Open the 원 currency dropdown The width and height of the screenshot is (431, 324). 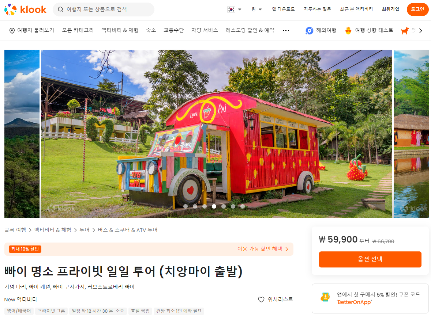[256, 9]
